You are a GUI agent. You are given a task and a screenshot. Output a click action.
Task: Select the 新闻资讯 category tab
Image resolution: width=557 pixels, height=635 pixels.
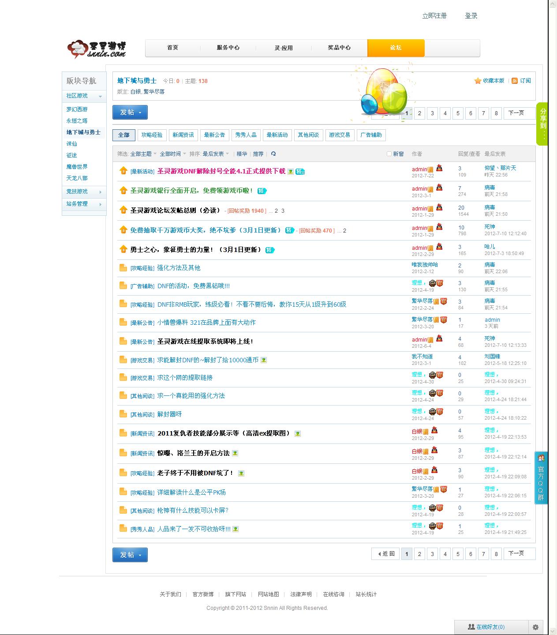tap(183, 135)
